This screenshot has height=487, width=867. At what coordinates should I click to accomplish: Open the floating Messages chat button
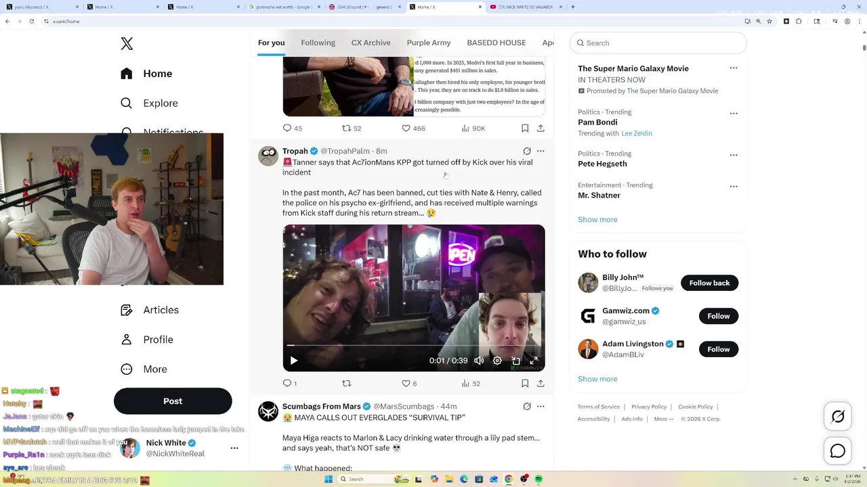click(838, 451)
